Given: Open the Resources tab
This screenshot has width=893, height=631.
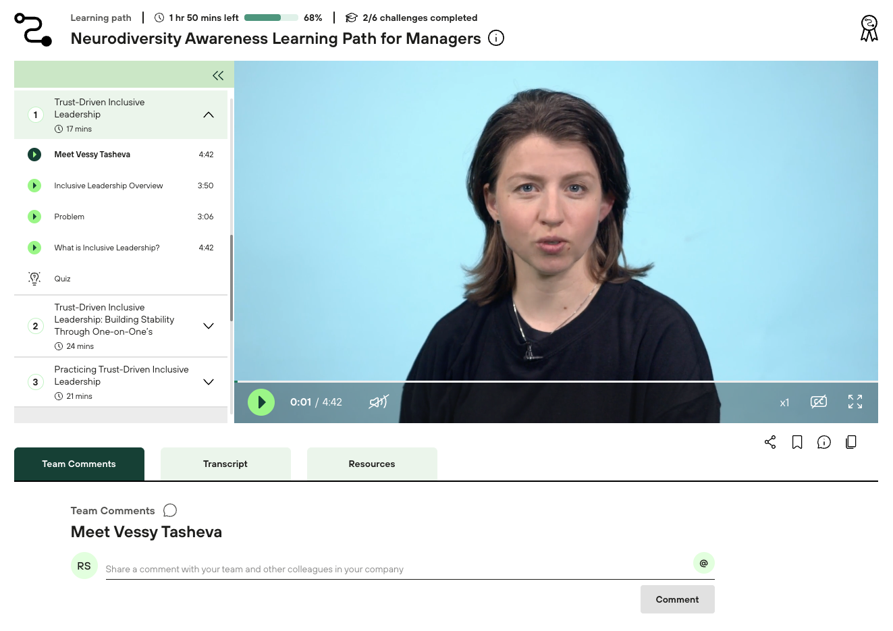Looking at the screenshot, I should [372, 464].
